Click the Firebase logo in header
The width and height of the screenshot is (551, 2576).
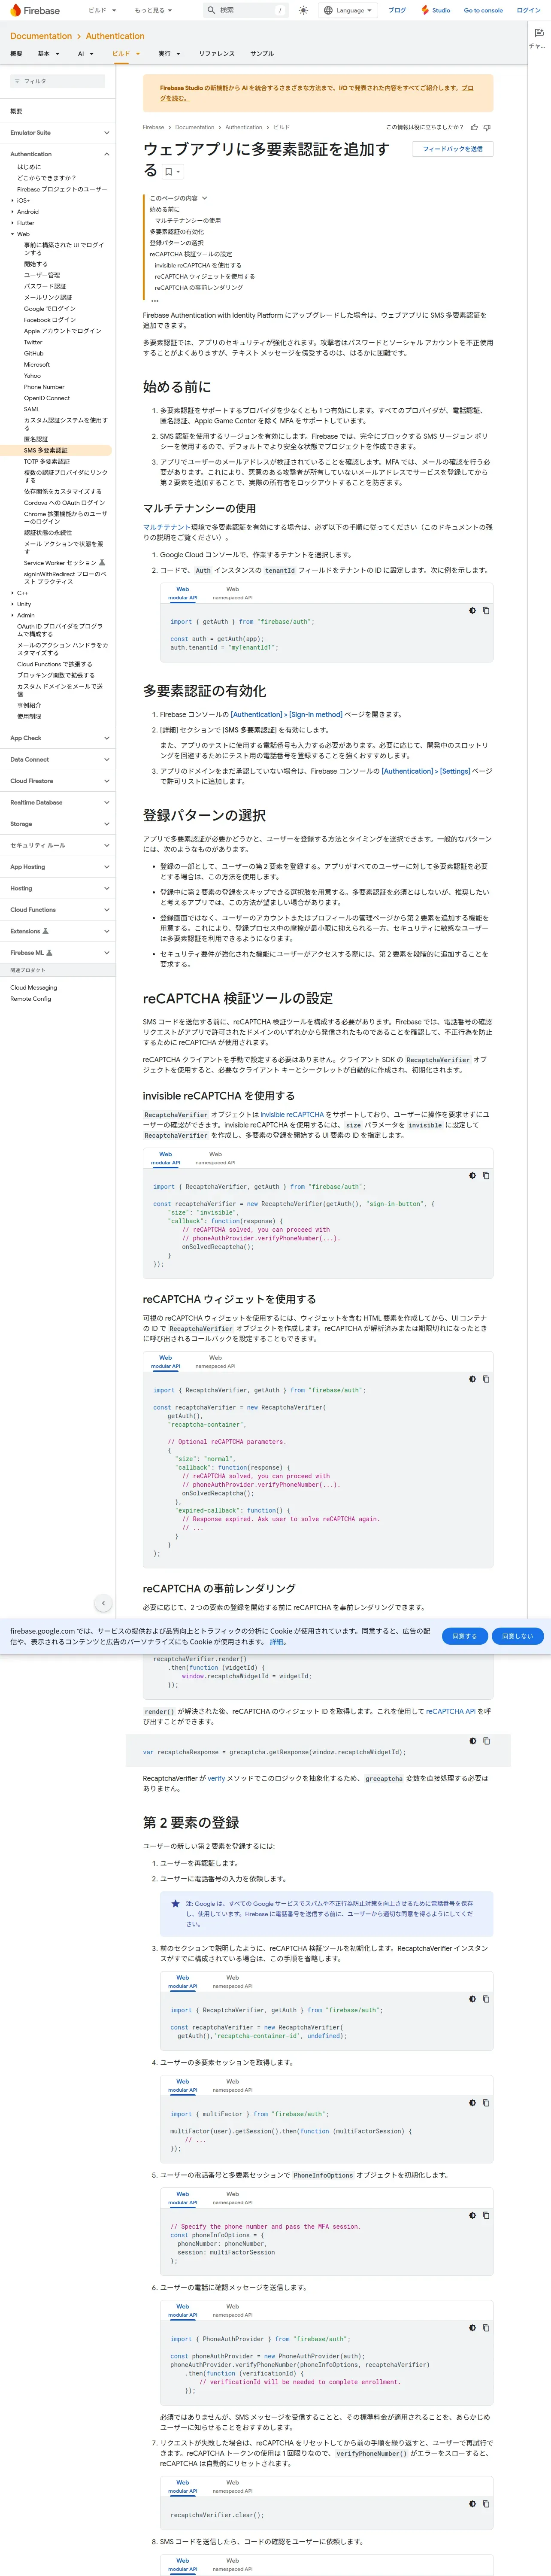35,10
